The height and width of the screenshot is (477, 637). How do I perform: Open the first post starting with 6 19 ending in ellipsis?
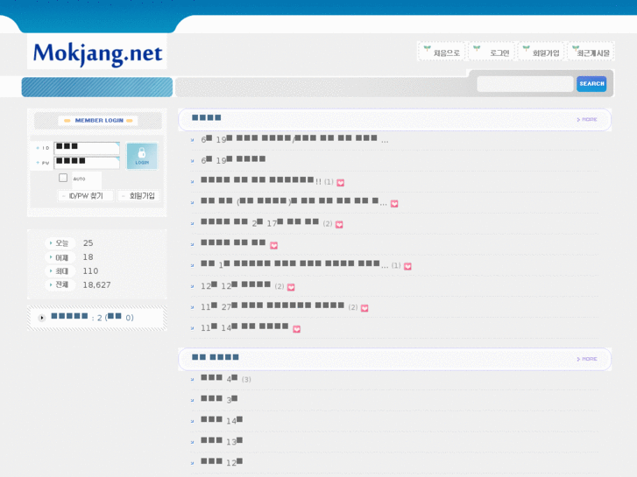click(x=294, y=139)
